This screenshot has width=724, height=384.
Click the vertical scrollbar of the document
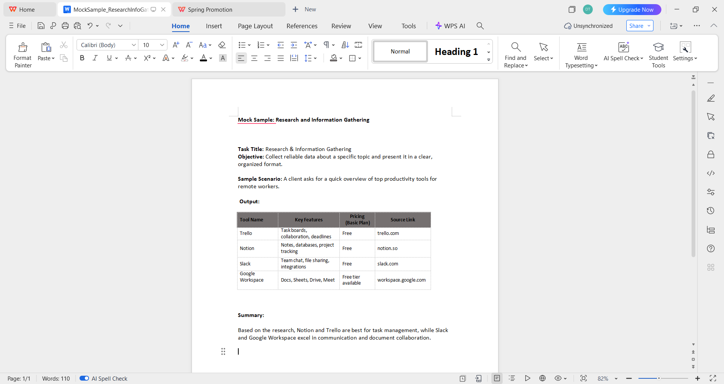pyautogui.click(x=693, y=174)
